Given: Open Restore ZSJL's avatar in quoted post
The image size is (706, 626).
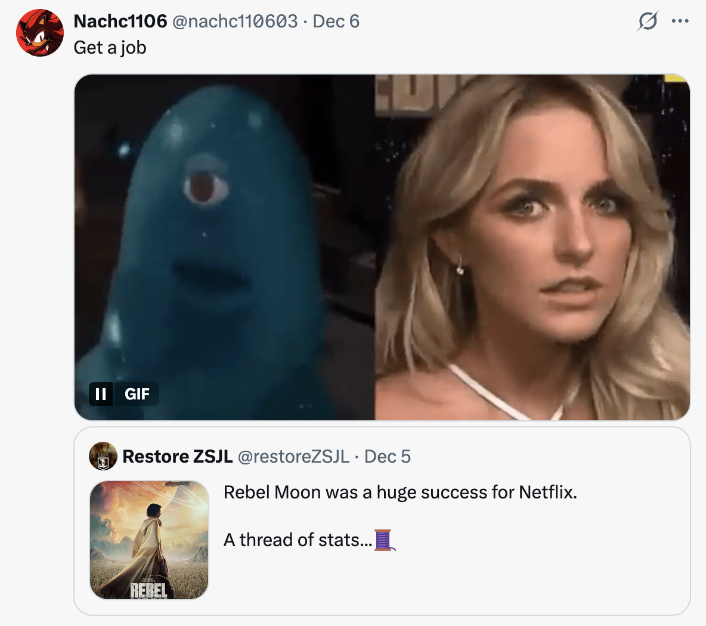Looking at the screenshot, I should point(103,457).
